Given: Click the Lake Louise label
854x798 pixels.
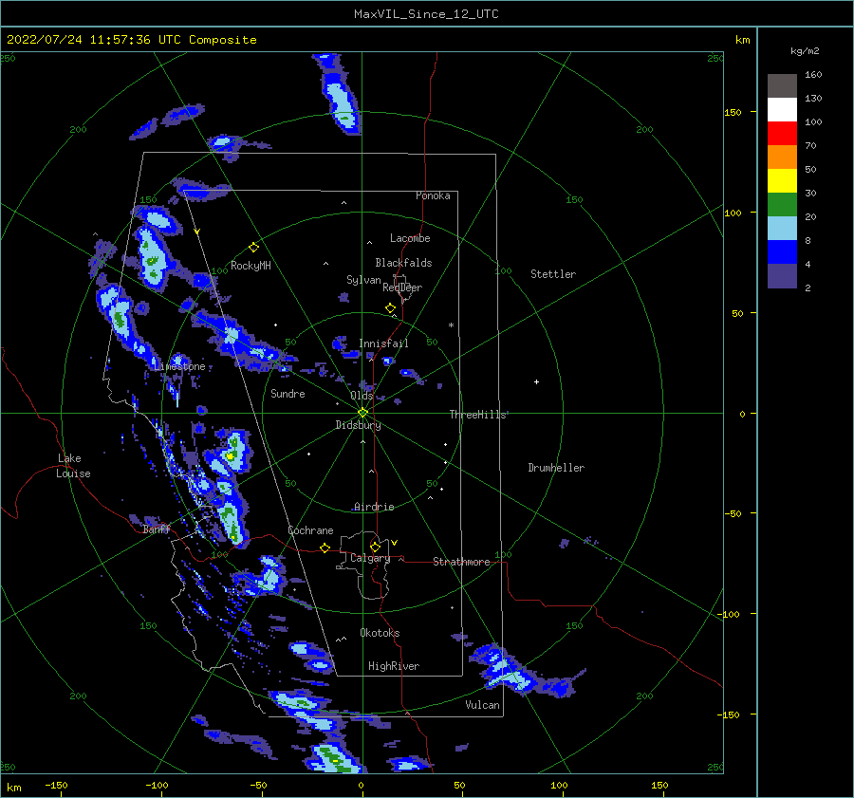Looking at the screenshot, I should click(73, 466).
